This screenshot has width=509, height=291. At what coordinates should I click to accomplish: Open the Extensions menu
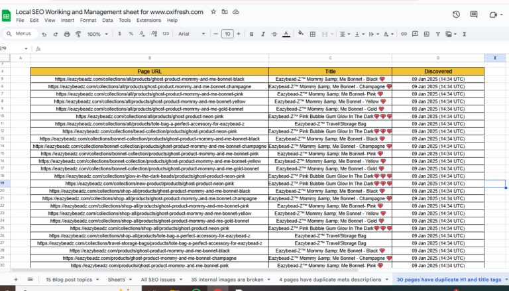click(148, 20)
